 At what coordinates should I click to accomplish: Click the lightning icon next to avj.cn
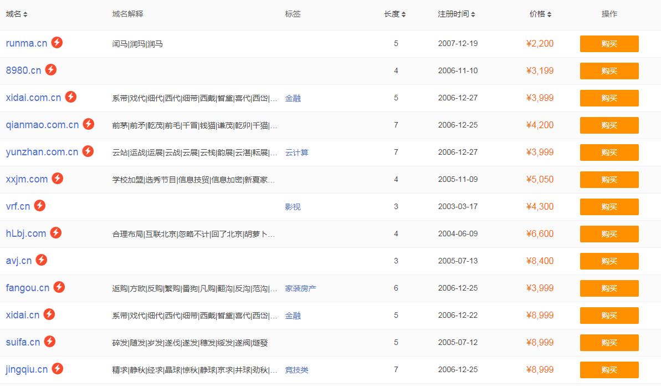41,260
